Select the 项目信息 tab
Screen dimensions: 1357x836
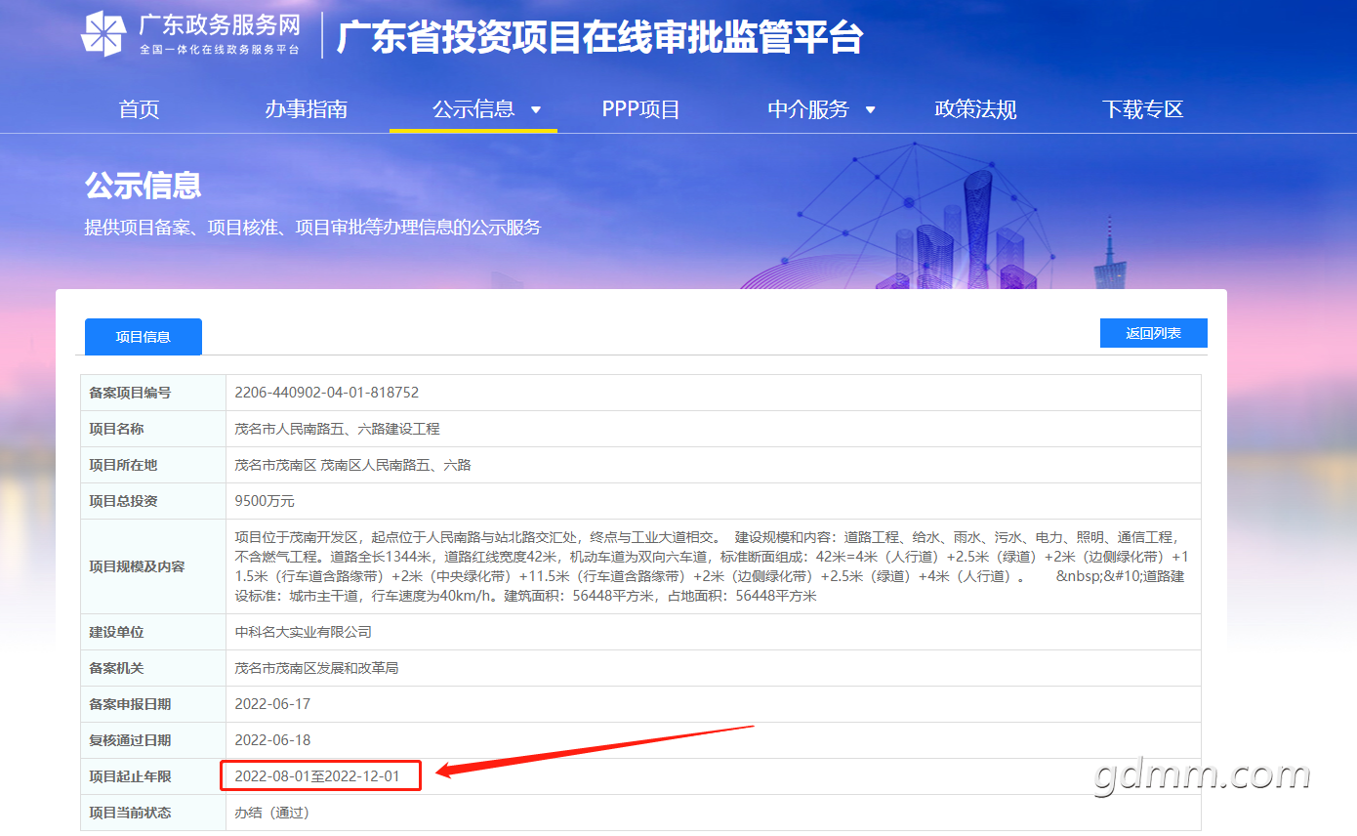[144, 337]
